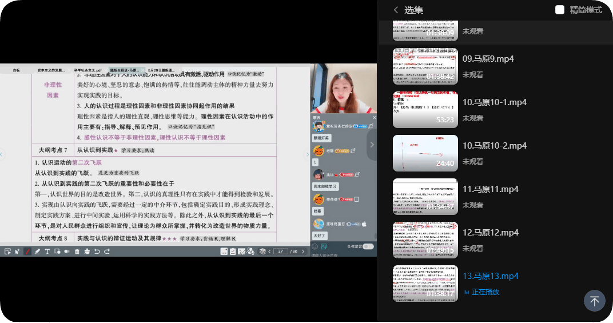
Task: Open thumbnail of 09.马原9.mp4
Action: pos(425,66)
